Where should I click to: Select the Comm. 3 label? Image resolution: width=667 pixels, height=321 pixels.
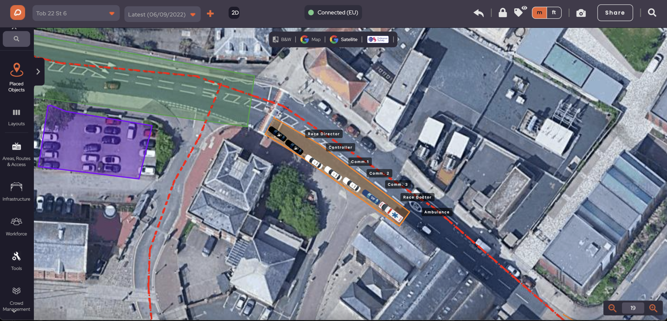coord(398,184)
